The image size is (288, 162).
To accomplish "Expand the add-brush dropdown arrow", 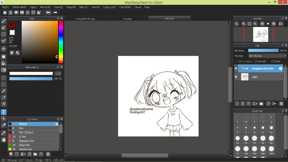I will [25, 154].
